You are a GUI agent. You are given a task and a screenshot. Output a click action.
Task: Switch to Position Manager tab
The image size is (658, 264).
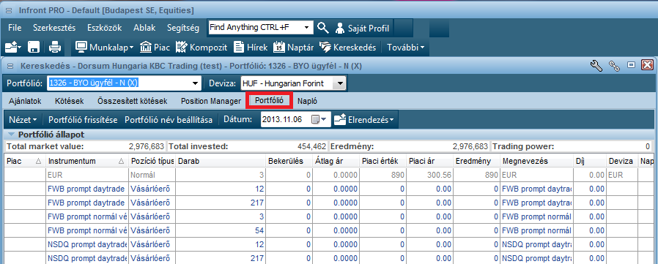pyautogui.click(x=210, y=101)
